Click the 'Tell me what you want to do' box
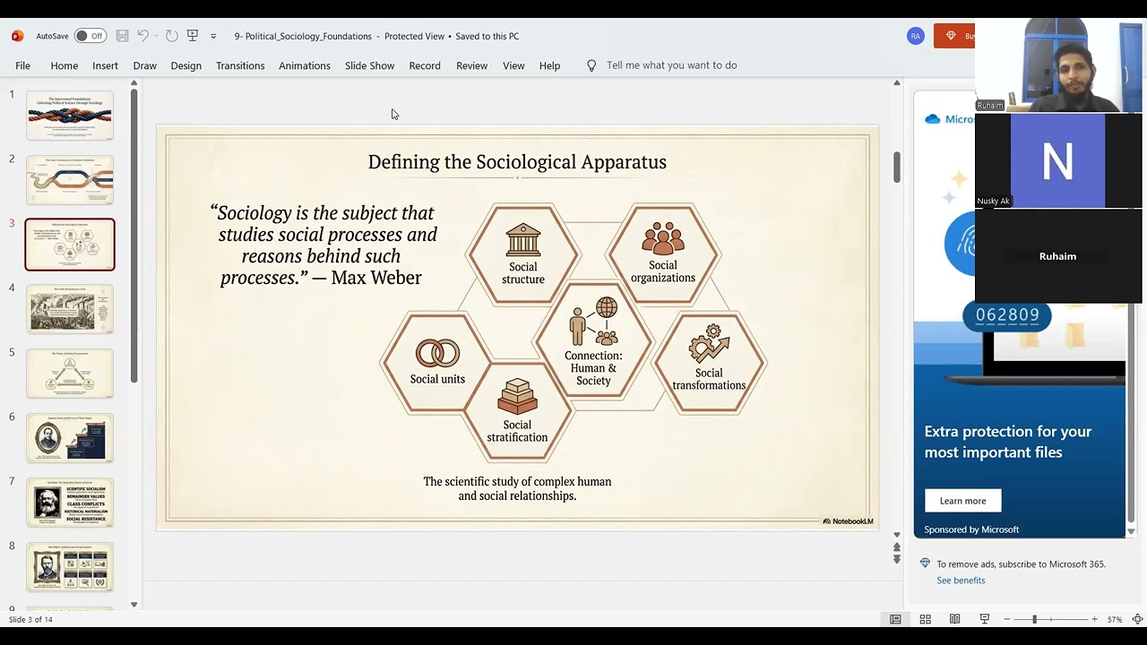This screenshot has height=645, width=1147. point(671,65)
